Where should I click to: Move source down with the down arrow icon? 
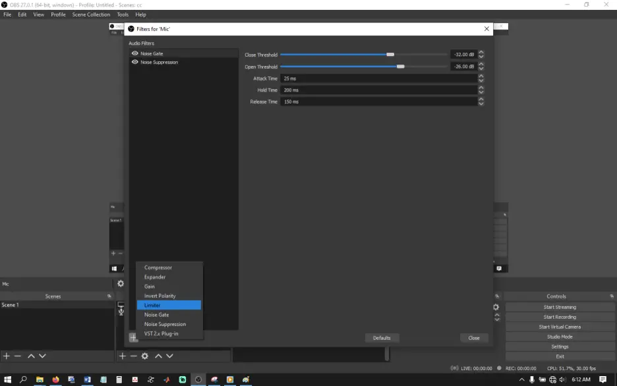(169, 356)
